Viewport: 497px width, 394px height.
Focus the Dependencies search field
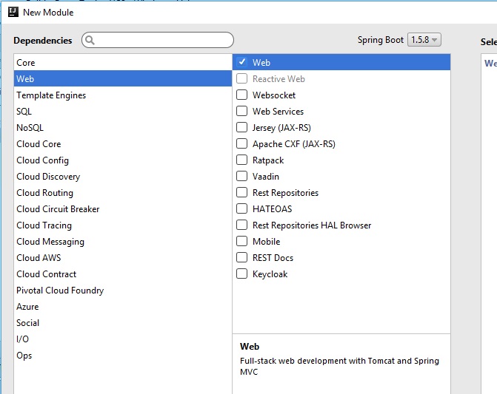(x=158, y=40)
